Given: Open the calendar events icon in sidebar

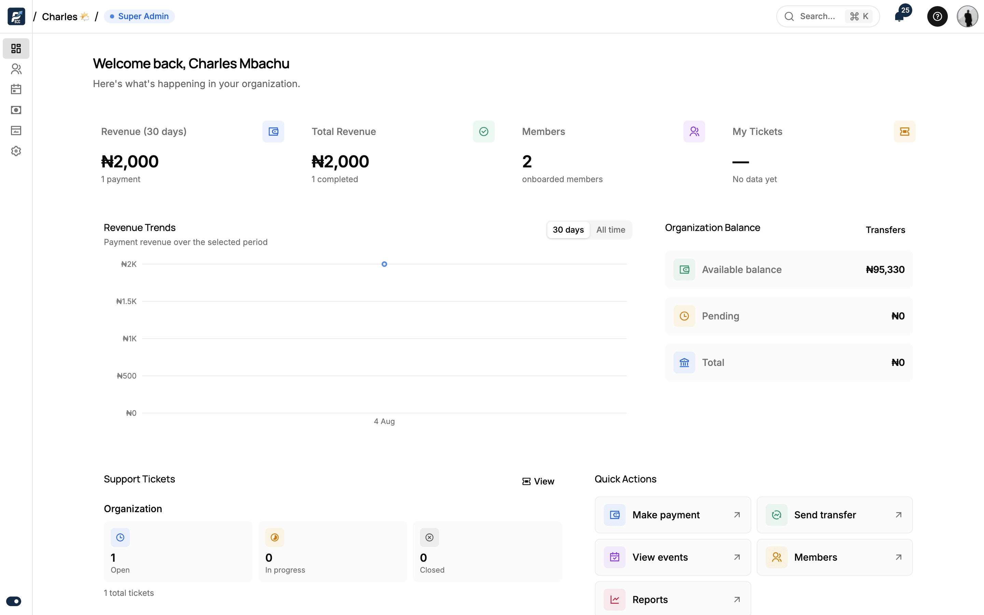Looking at the screenshot, I should (16, 90).
